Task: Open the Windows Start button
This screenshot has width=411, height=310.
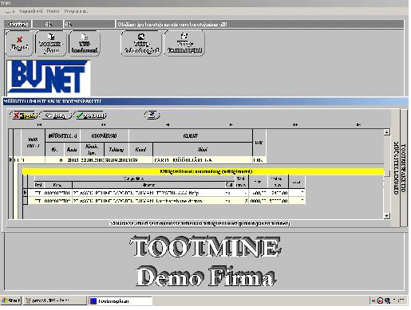Action: pyautogui.click(x=11, y=300)
